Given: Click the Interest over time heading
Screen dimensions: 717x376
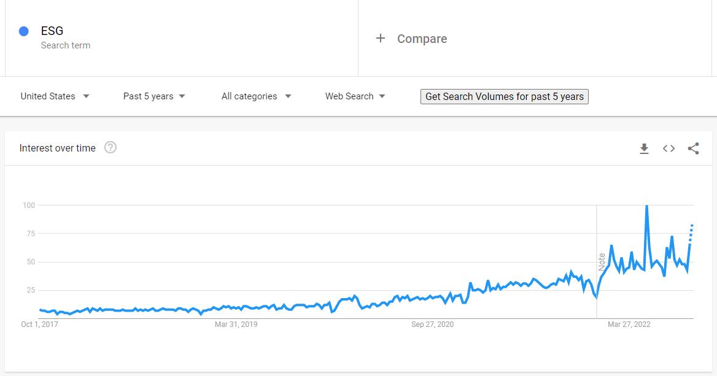Looking at the screenshot, I should [x=57, y=148].
